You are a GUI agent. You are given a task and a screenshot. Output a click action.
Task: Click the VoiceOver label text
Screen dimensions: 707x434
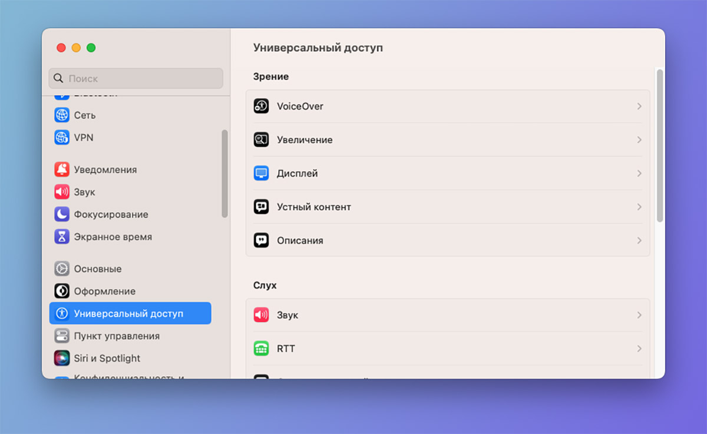[x=300, y=106]
